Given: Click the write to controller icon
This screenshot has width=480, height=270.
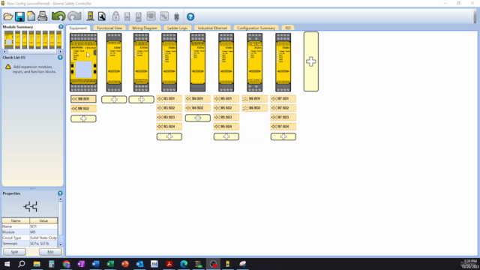Looking at the screenshot, I should (138, 16).
